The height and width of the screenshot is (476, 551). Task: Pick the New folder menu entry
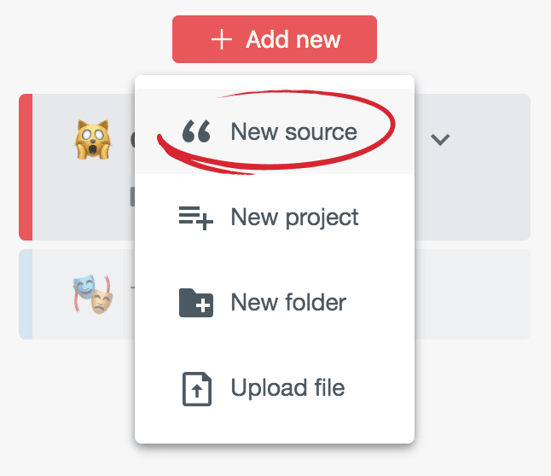point(288,303)
